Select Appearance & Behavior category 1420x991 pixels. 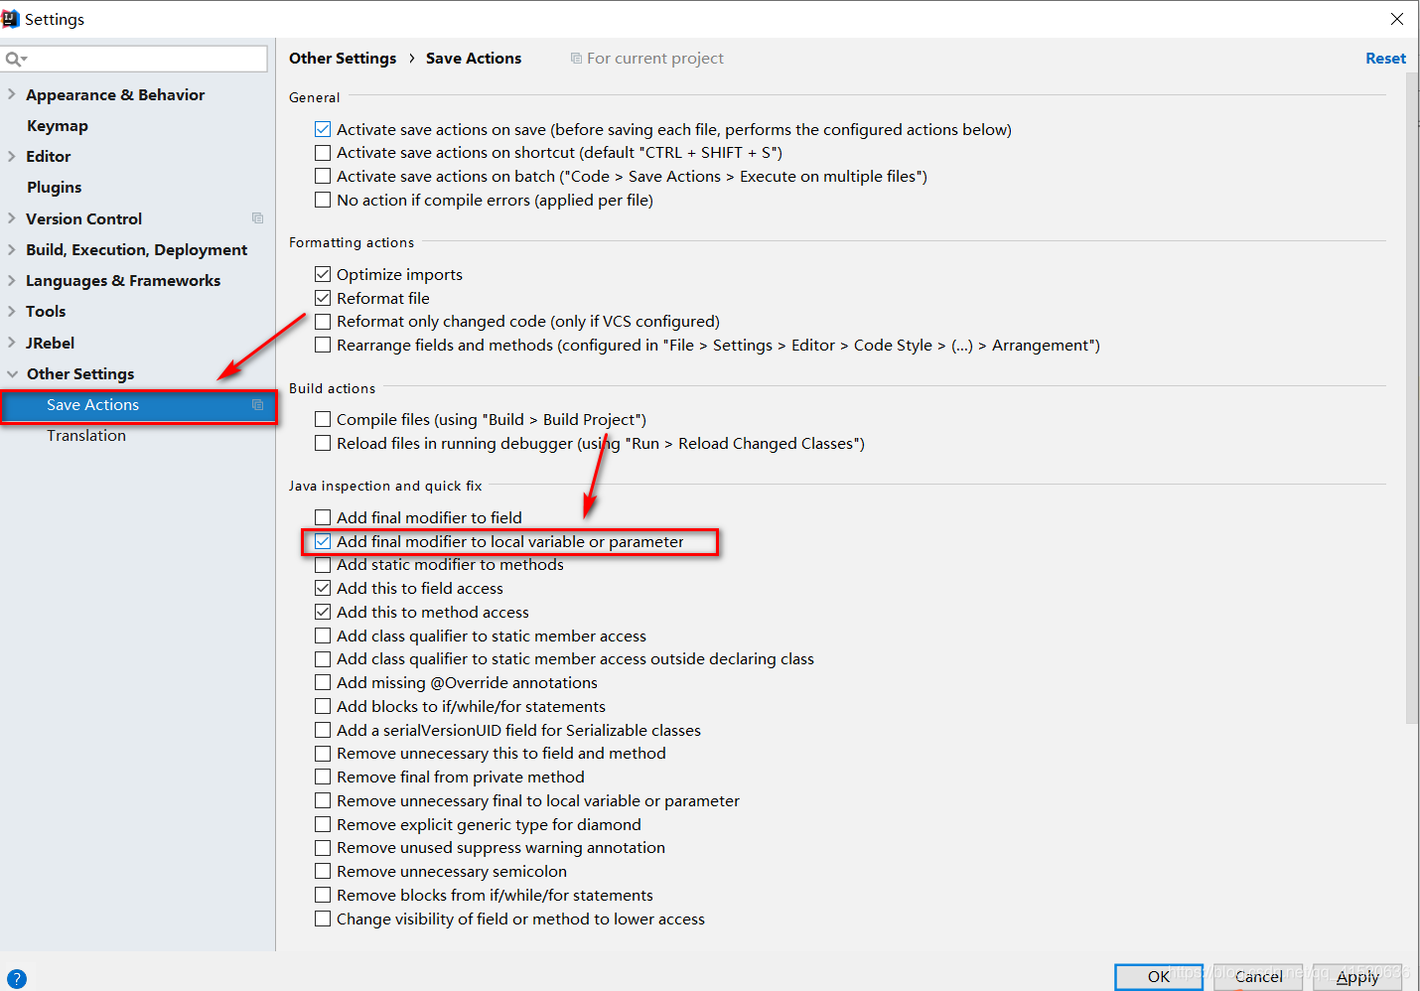click(115, 94)
